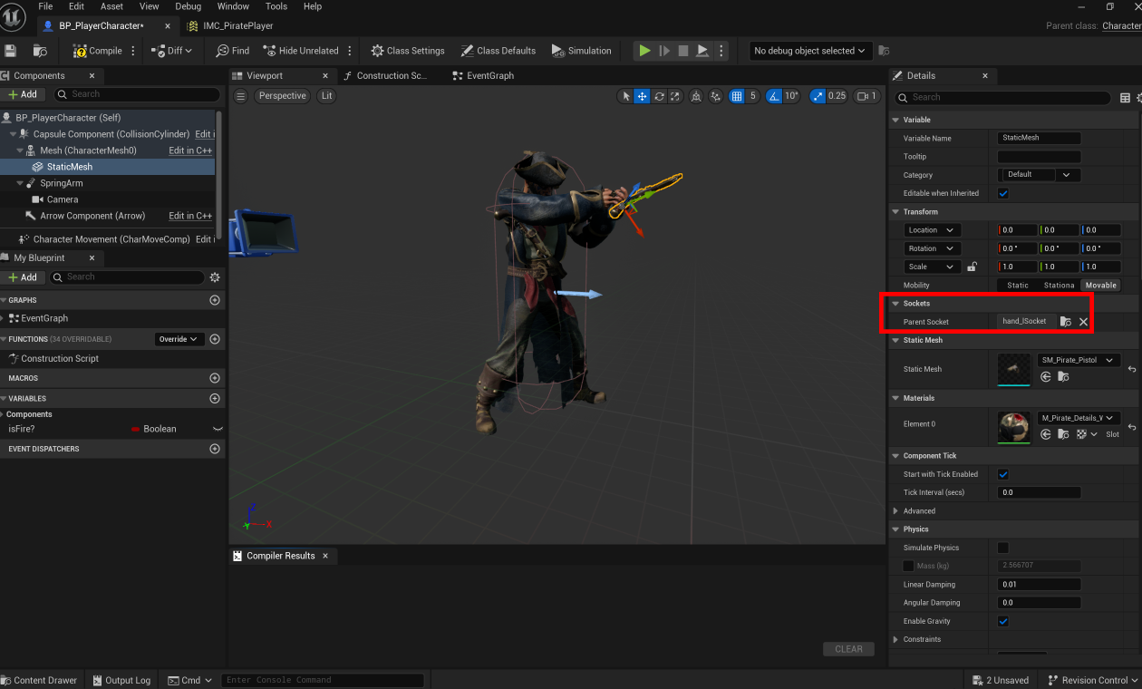This screenshot has width=1142, height=689.
Task: Browse to SM_Pirate_Pistol in Content Browser
Action: tap(1062, 377)
